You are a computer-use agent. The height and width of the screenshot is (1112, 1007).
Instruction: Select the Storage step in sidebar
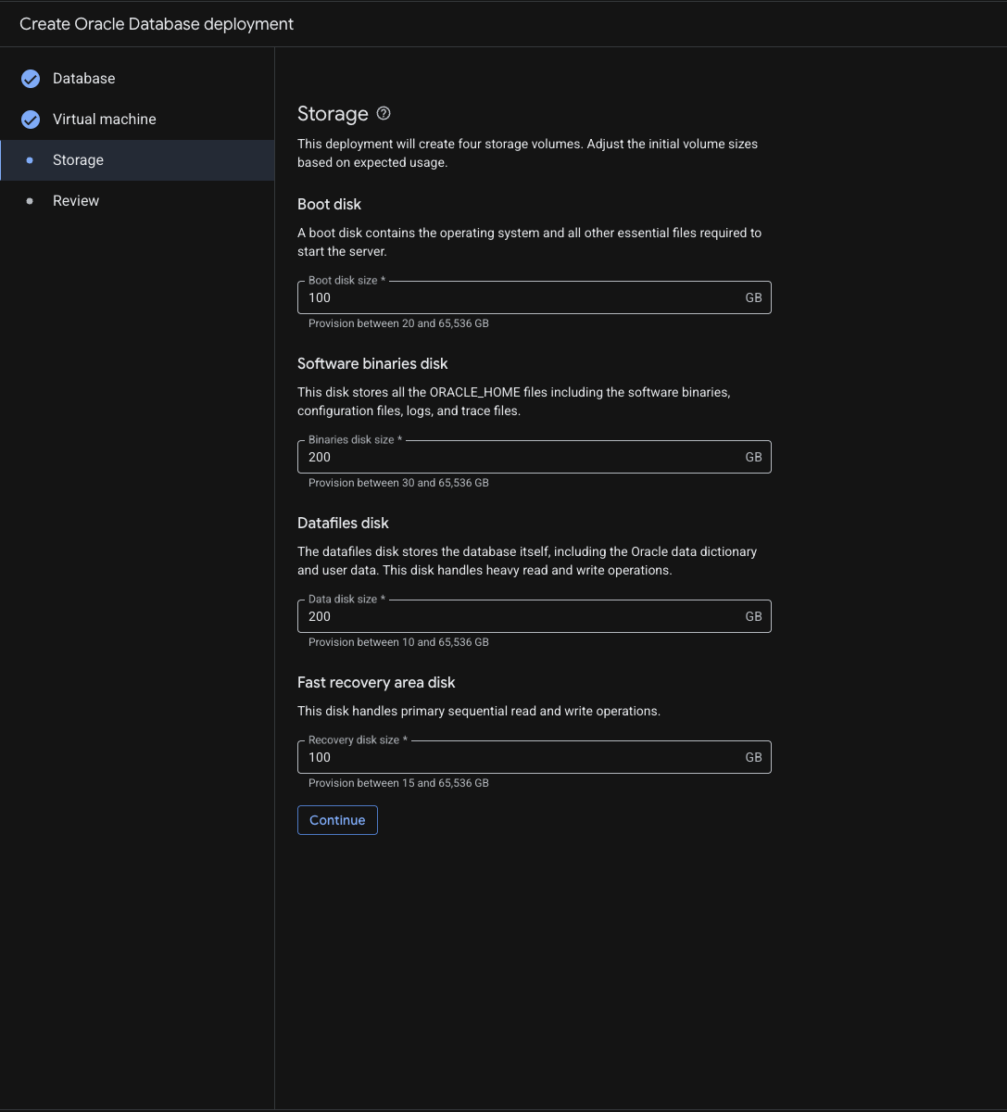tap(137, 160)
